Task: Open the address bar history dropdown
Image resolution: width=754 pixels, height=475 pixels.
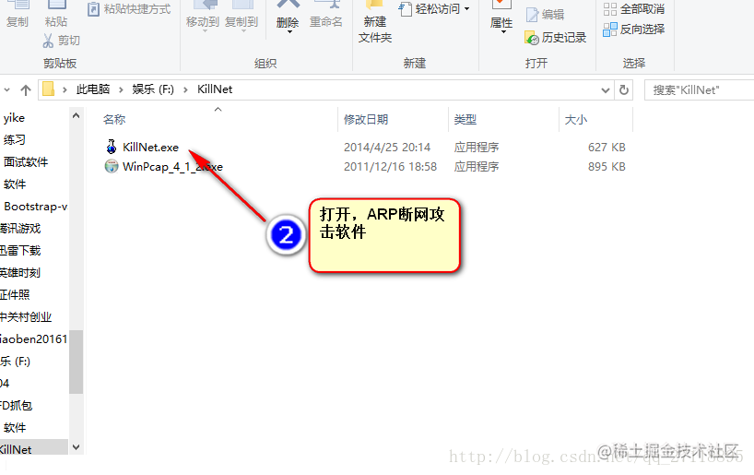Action: (x=606, y=90)
